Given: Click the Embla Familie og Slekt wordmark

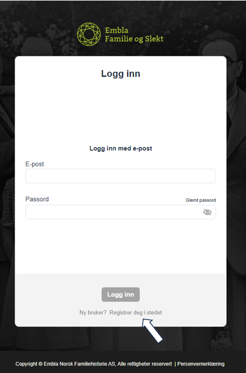Looking at the screenshot, I should (x=134, y=34).
